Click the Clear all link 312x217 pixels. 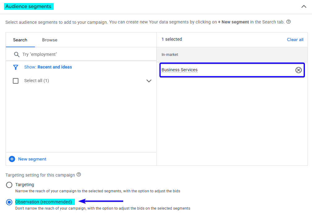point(295,40)
